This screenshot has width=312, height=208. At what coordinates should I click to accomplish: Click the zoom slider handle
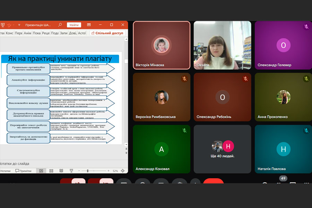[87, 171]
